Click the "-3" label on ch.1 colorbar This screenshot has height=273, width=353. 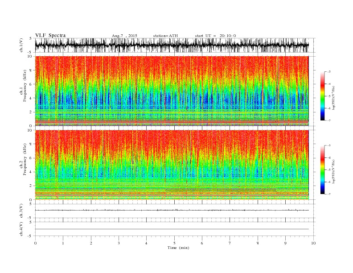tap(329, 72)
